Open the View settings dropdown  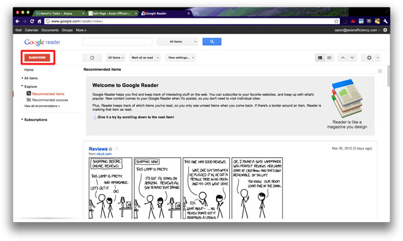(180, 57)
